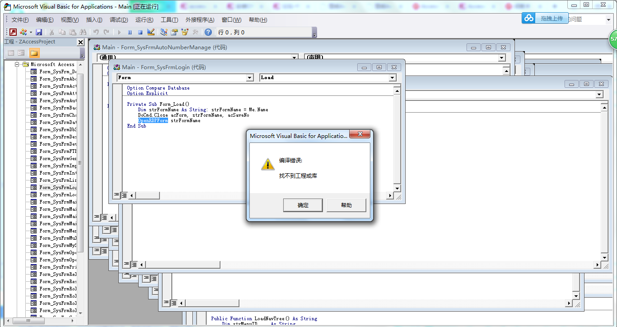Click Procedure View button in SysFrmLogin window
The image size is (617, 327).
click(117, 195)
